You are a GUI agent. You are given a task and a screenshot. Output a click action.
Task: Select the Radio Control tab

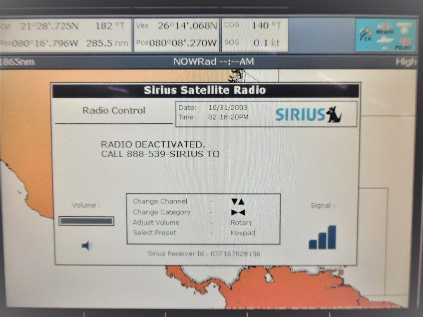pyautogui.click(x=114, y=111)
